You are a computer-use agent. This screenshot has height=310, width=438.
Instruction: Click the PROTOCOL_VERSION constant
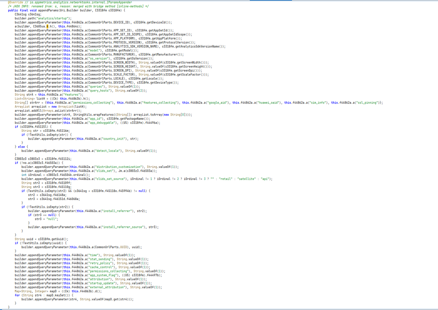tap(126, 42)
